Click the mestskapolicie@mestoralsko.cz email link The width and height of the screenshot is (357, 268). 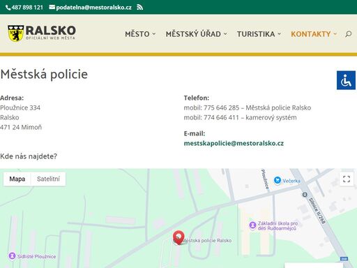[x=234, y=143]
